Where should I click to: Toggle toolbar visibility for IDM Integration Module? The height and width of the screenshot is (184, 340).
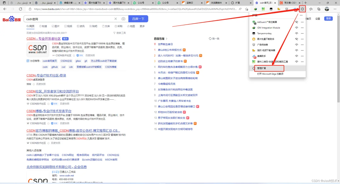(296, 28)
